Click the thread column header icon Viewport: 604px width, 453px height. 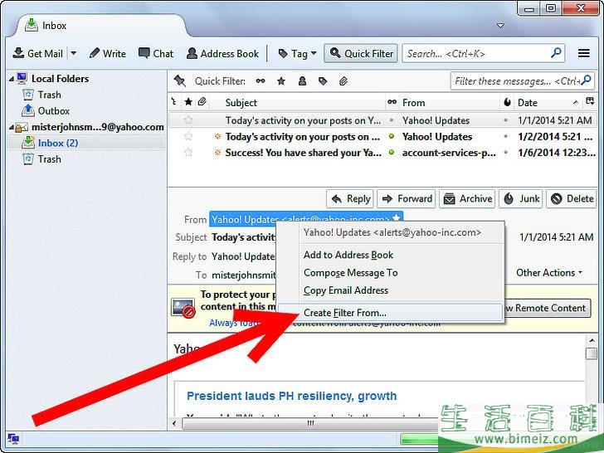click(174, 102)
